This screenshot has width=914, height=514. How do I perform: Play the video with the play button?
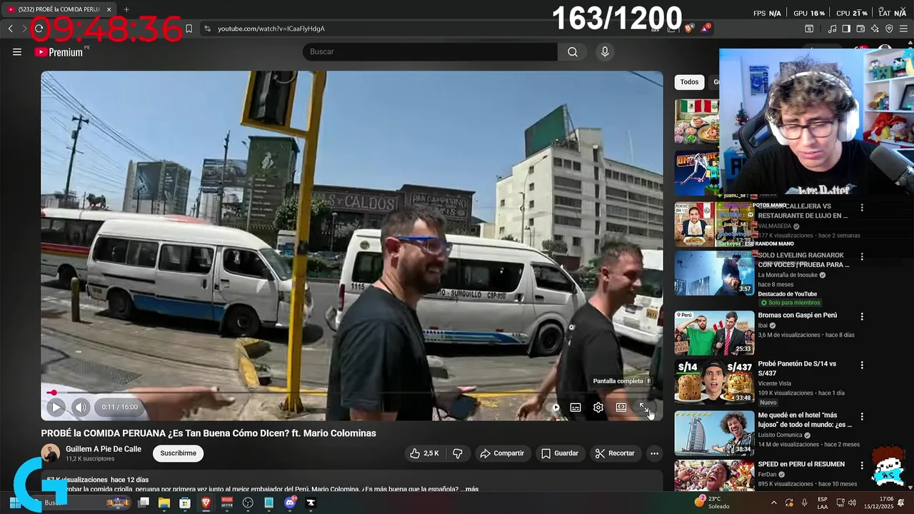pyautogui.click(x=56, y=407)
